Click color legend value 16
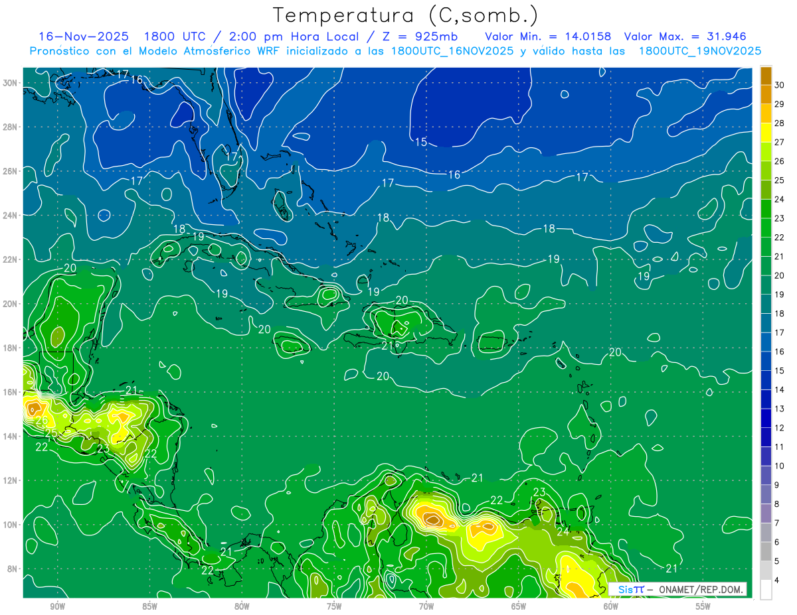Viewport: 797px width, 615px height. click(780, 352)
